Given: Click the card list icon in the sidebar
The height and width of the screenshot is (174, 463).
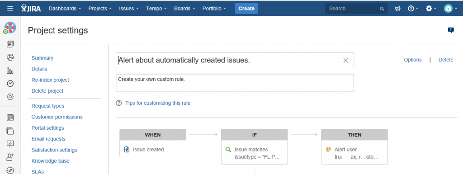Looking at the screenshot, I should pyautogui.click(x=10, y=118).
